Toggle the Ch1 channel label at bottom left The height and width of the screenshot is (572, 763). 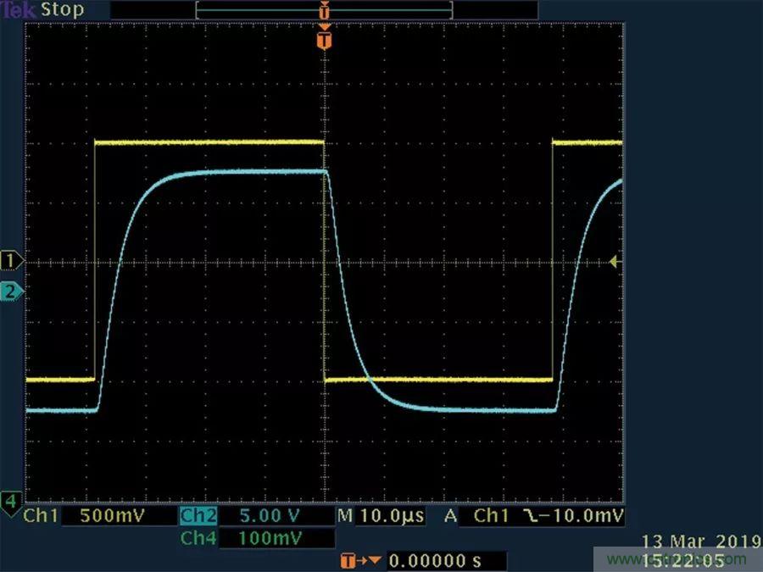[x=42, y=516]
